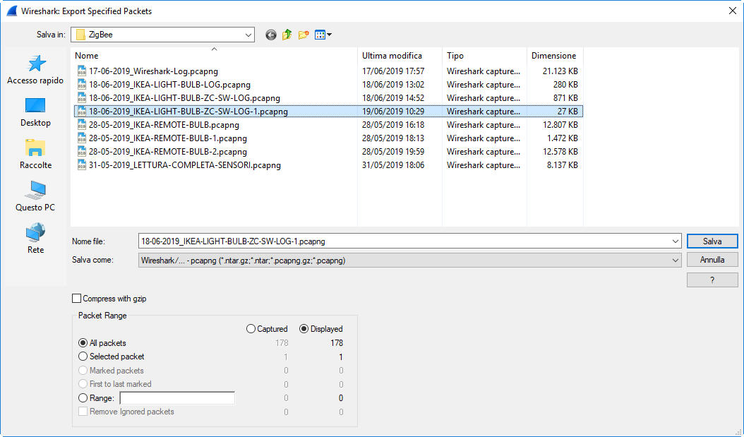Select file icon of 17-06-2019_Wireshark-Log.pcapng
This screenshot has width=744, height=437.
click(x=82, y=71)
